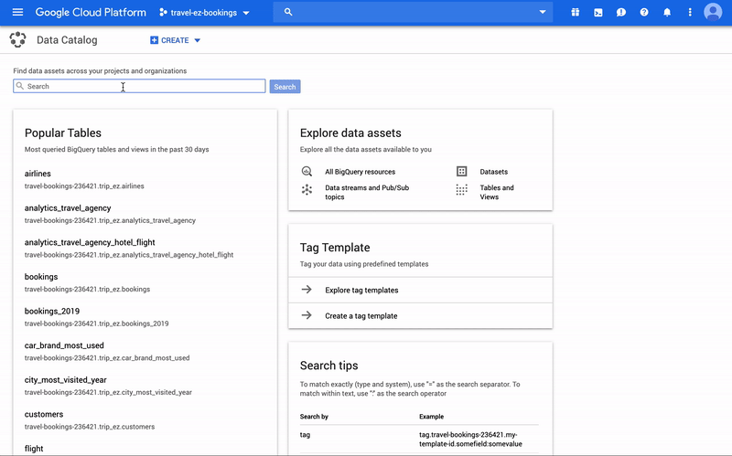
Task: Open the help question mark icon
Action: point(644,13)
